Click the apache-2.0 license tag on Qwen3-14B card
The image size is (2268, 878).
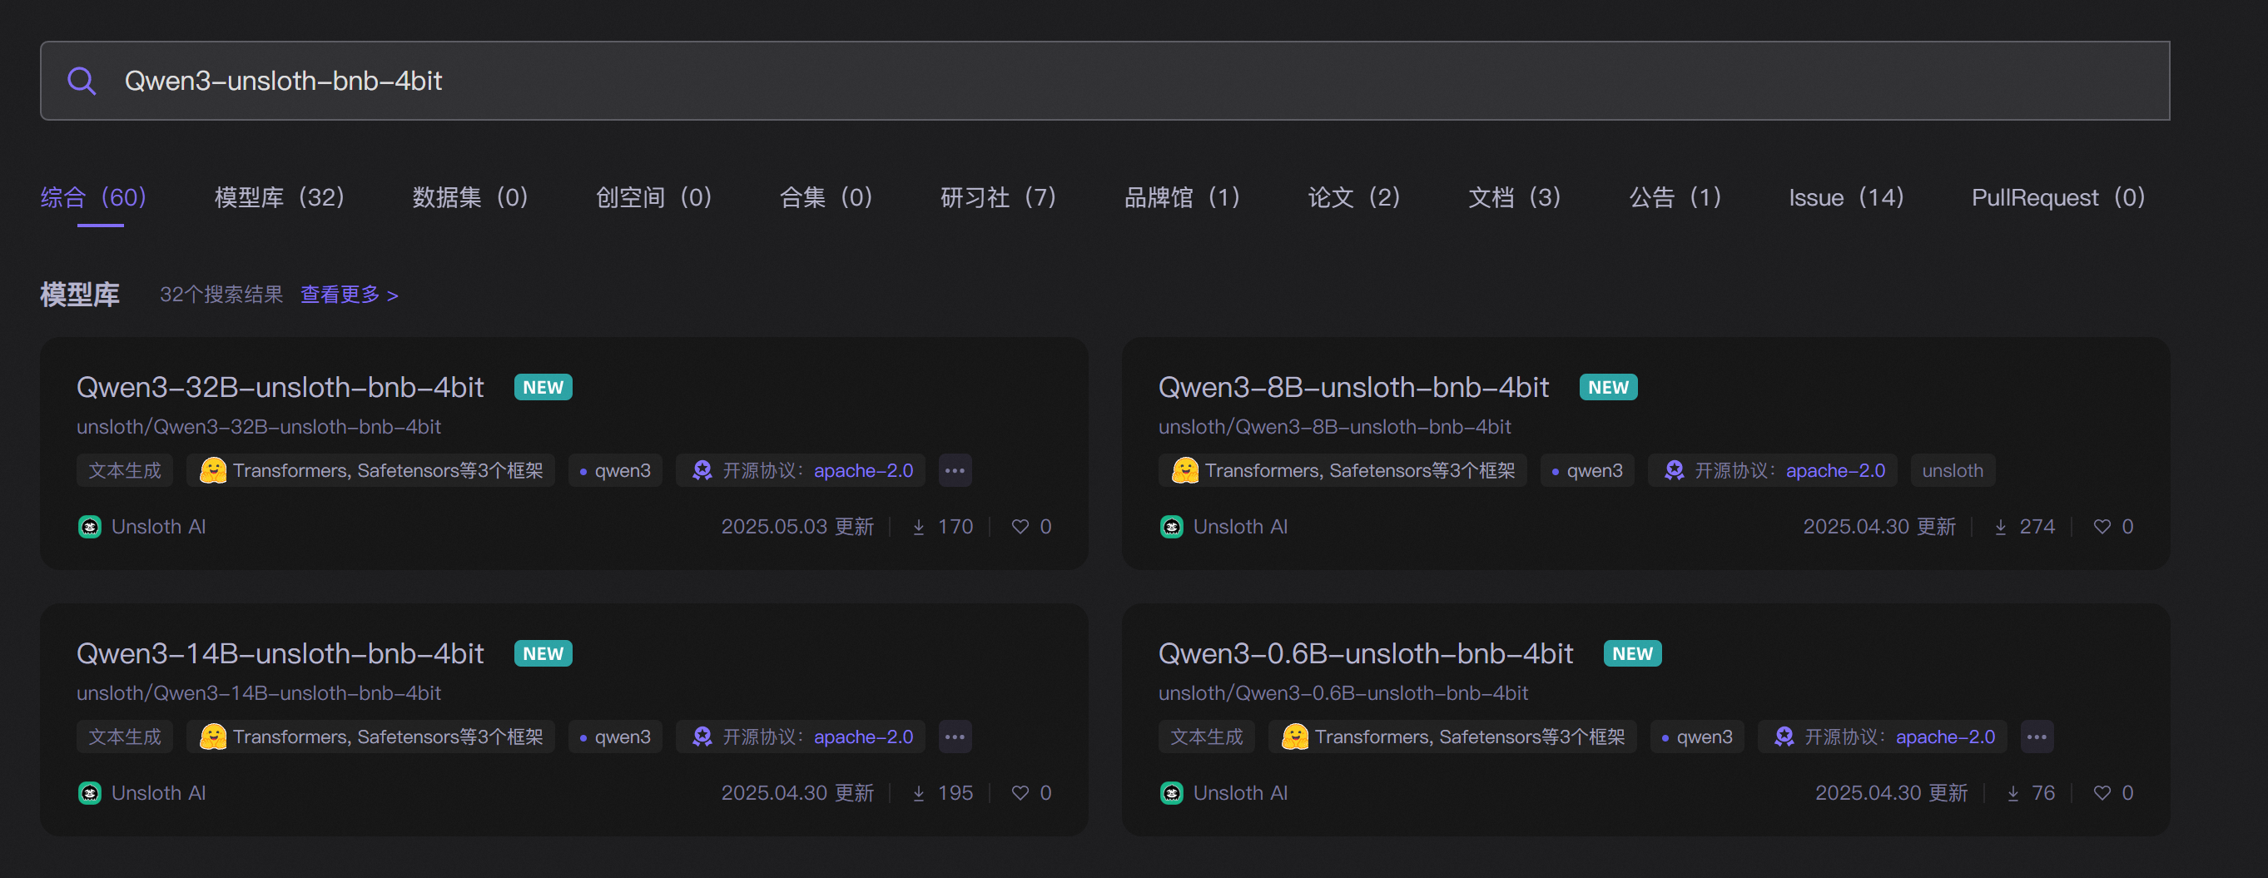point(801,737)
